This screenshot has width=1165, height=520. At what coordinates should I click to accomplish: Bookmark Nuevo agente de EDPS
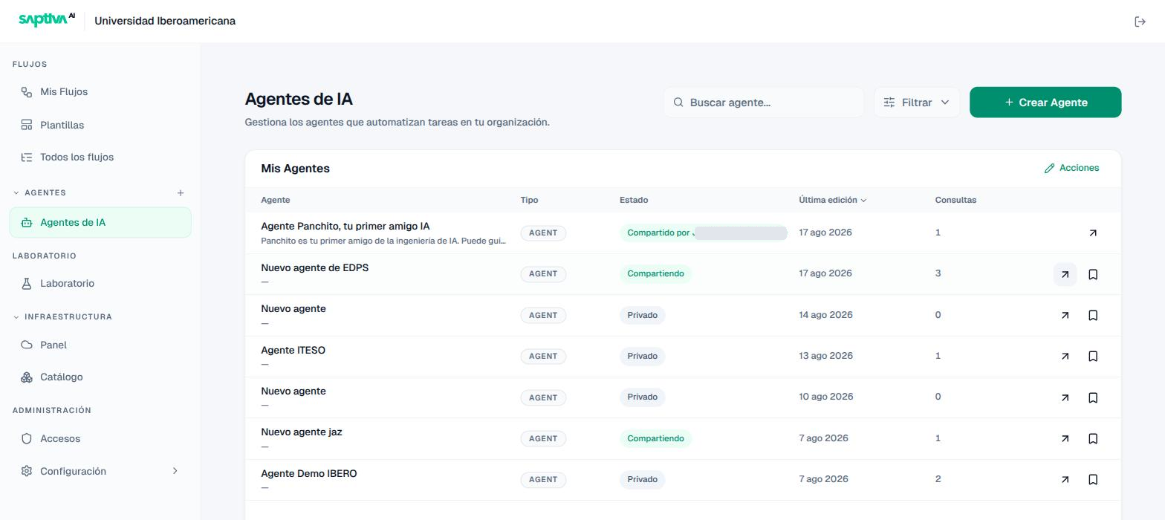(1093, 274)
